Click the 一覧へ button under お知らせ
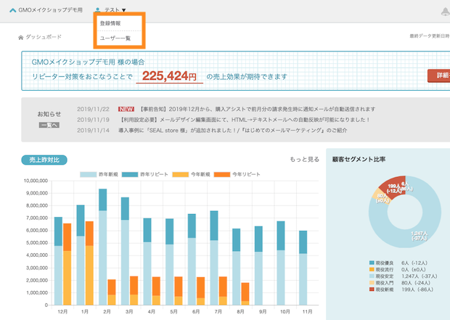The image size is (450, 320). [x=49, y=126]
